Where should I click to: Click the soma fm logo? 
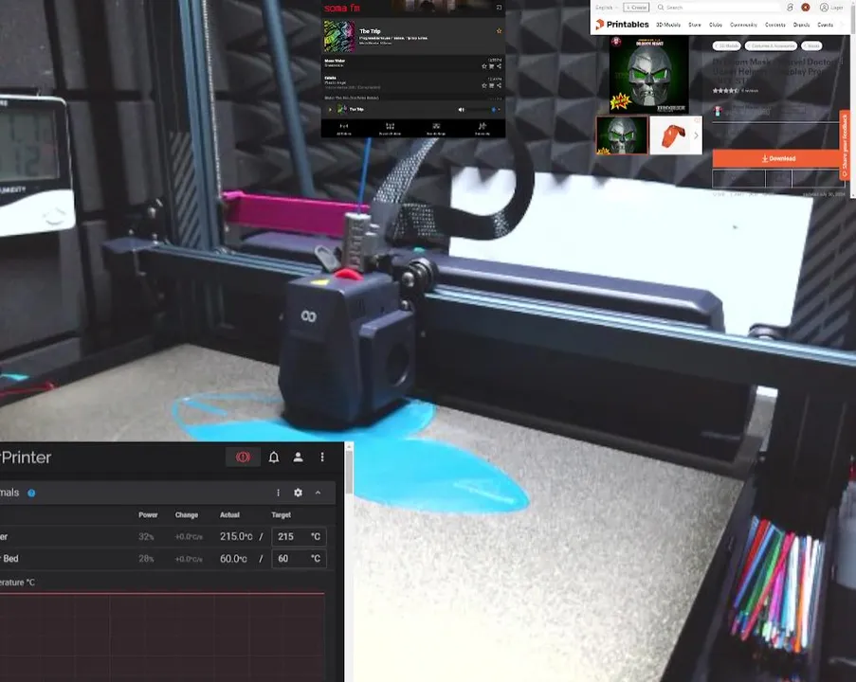pyautogui.click(x=342, y=9)
